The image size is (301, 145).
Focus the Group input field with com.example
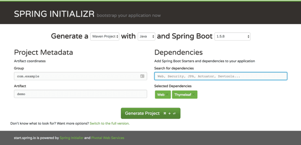pyautogui.click(x=80, y=76)
